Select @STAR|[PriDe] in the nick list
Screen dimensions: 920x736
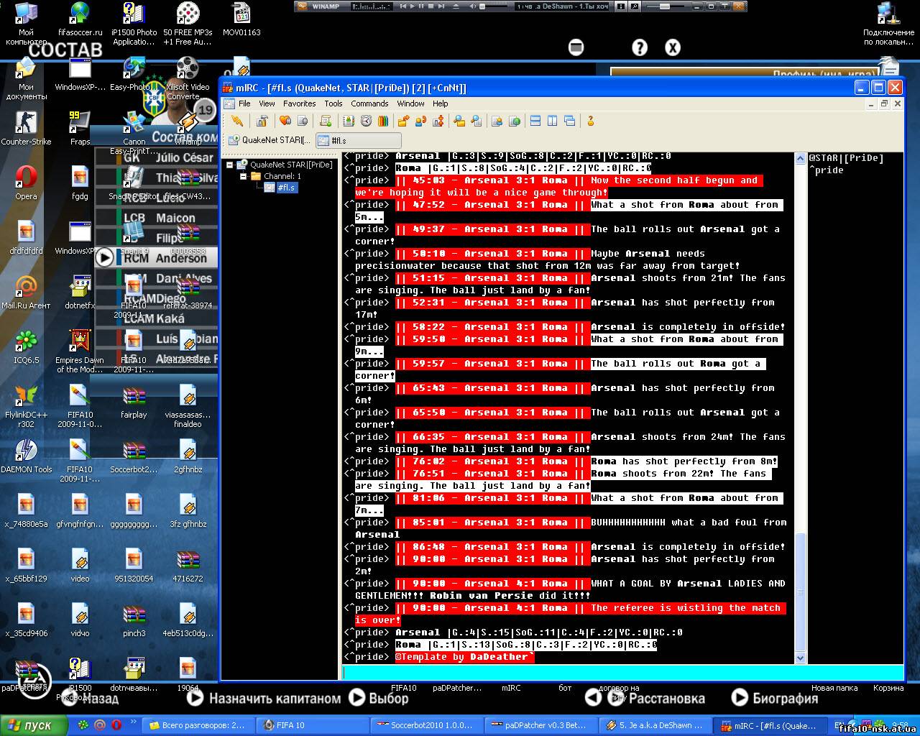tap(846, 158)
